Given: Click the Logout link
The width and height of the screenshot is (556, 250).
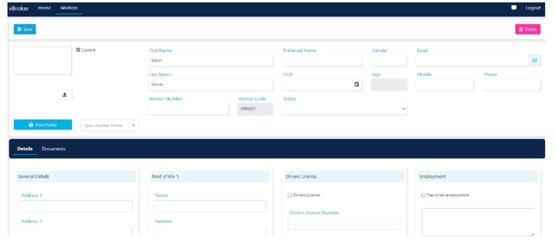Looking at the screenshot, I should pos(533,8).
